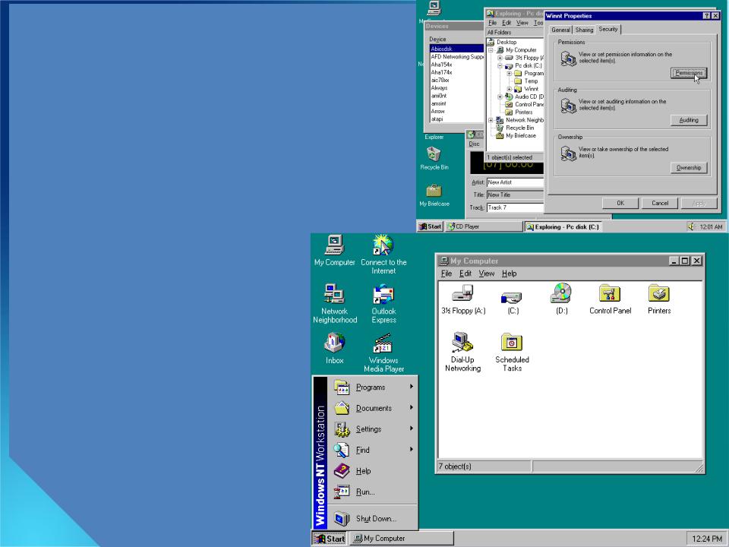Viewport: 729px width, 547px height.
Task: Click OK in Winnt Properties
Action: coord(620,204)
